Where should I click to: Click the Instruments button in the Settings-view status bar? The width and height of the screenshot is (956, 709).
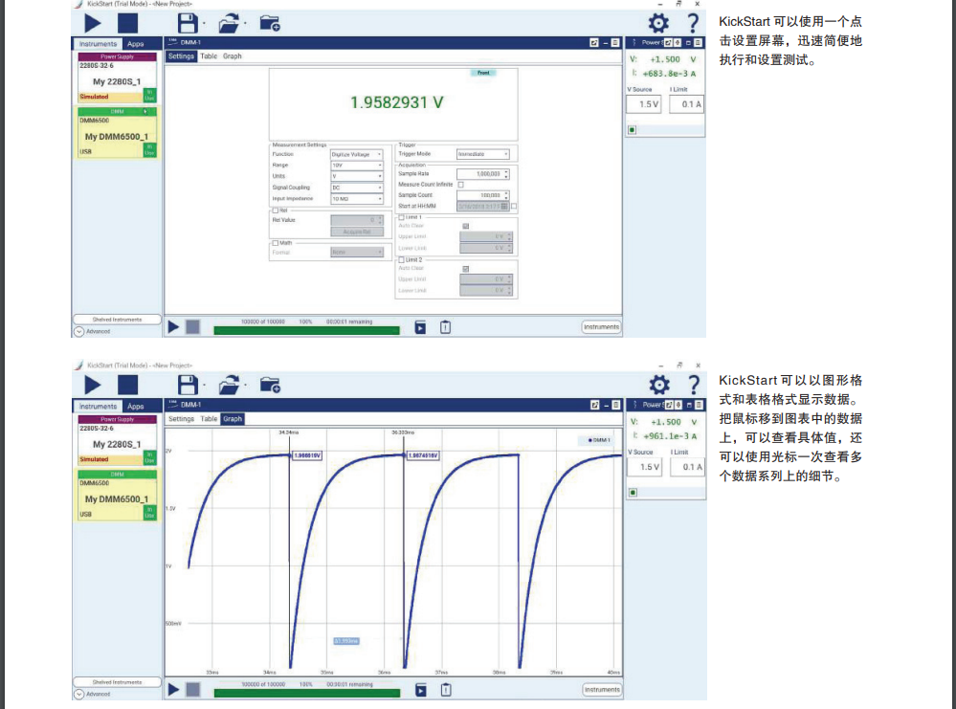tap(601, 327)
